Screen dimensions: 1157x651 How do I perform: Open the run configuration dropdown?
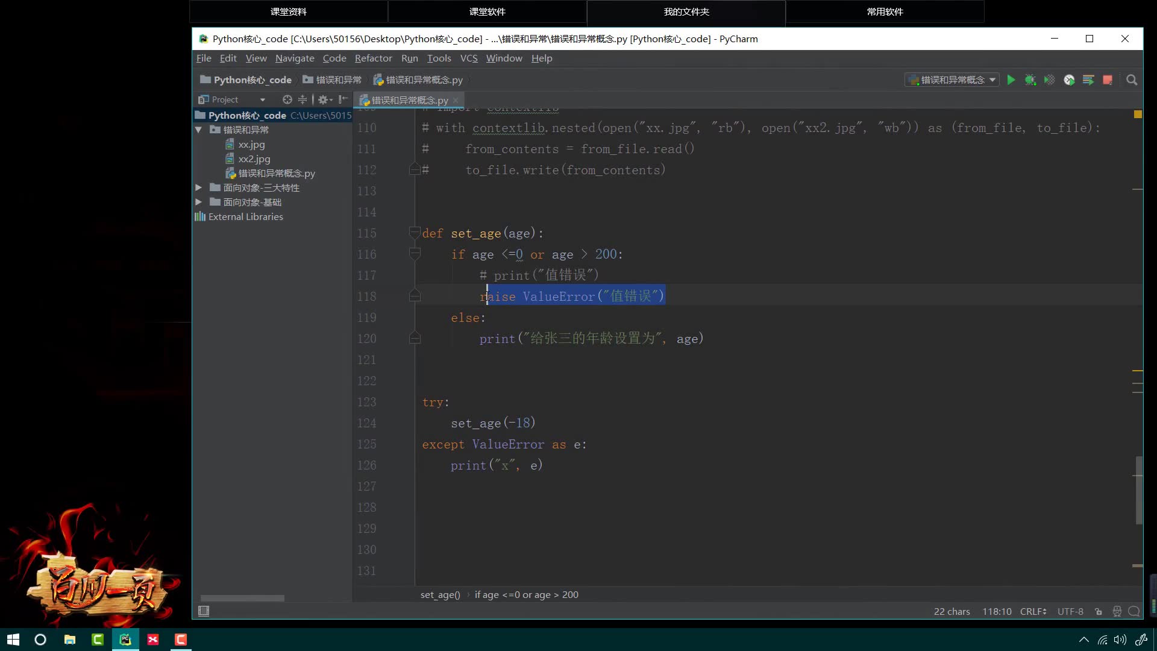coord(952,80)
